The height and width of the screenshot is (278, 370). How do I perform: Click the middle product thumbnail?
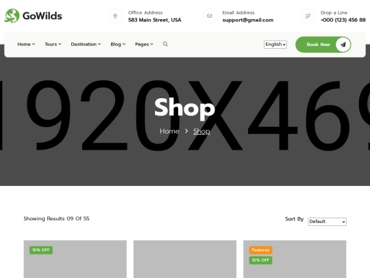click(185, 259)
